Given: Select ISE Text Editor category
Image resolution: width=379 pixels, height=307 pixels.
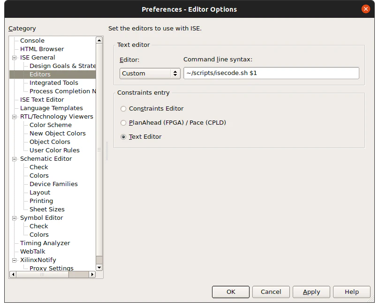Looking at the screenshot, I should [x=42, y=100].
